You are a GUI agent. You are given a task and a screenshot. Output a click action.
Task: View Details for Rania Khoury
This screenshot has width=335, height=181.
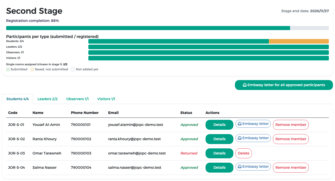(219, 139)
